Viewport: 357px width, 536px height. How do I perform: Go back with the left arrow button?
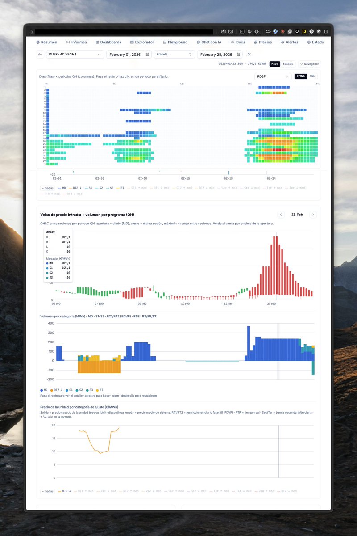point(40,55)
